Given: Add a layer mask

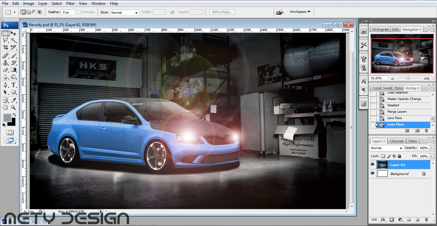Looking at the screenshot, I should 392,220.
